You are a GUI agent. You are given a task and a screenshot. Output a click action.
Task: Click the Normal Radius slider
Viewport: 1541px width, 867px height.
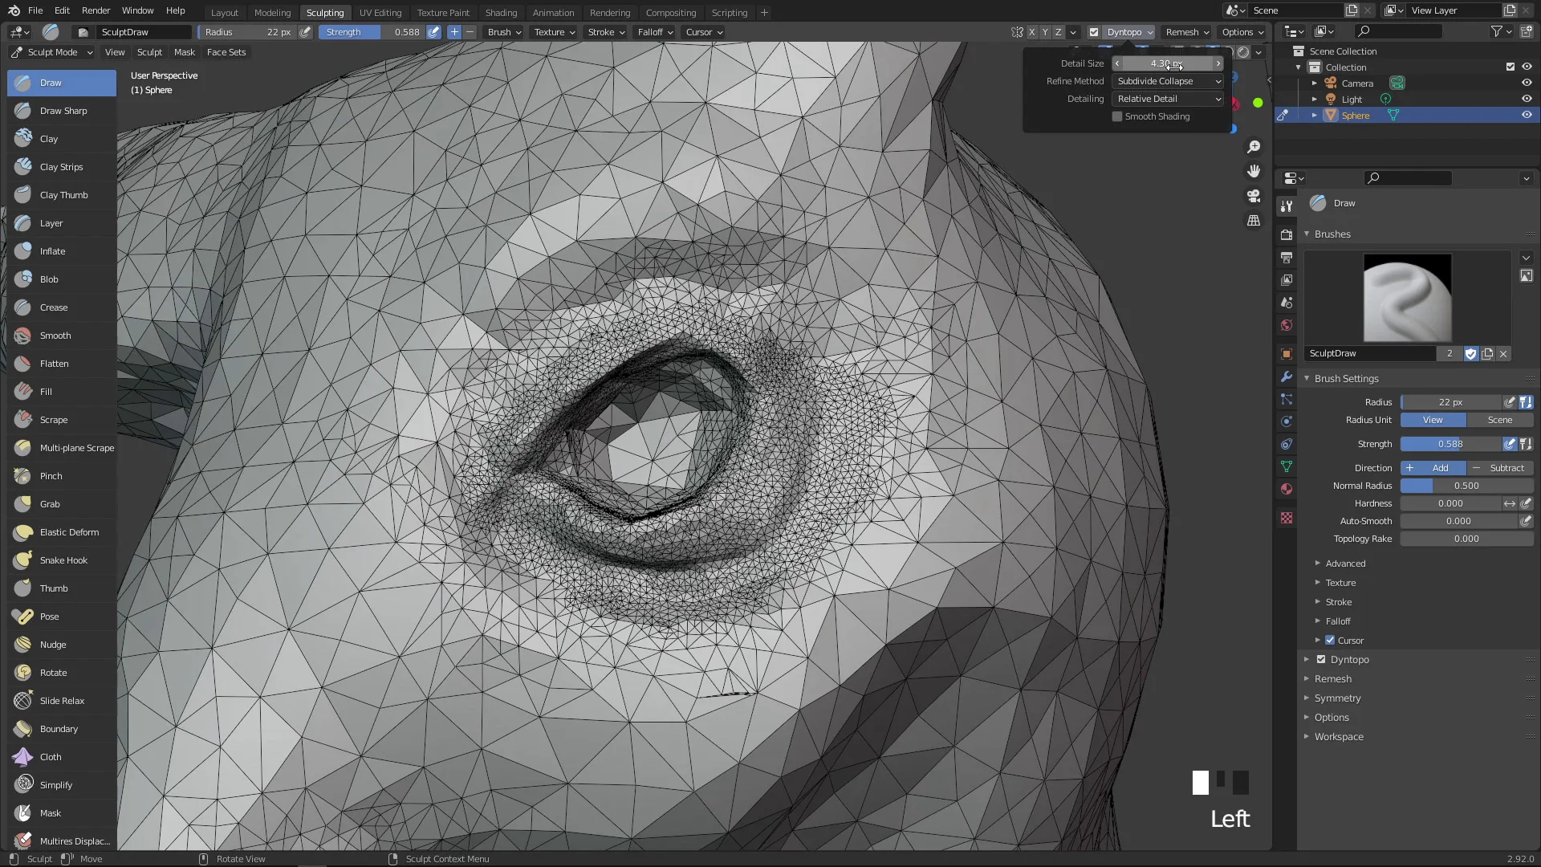point(1466,486)
